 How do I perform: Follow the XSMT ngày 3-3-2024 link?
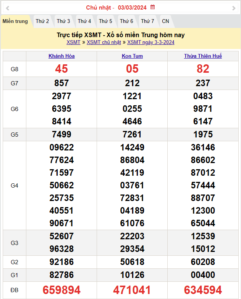tap(151, 42)
